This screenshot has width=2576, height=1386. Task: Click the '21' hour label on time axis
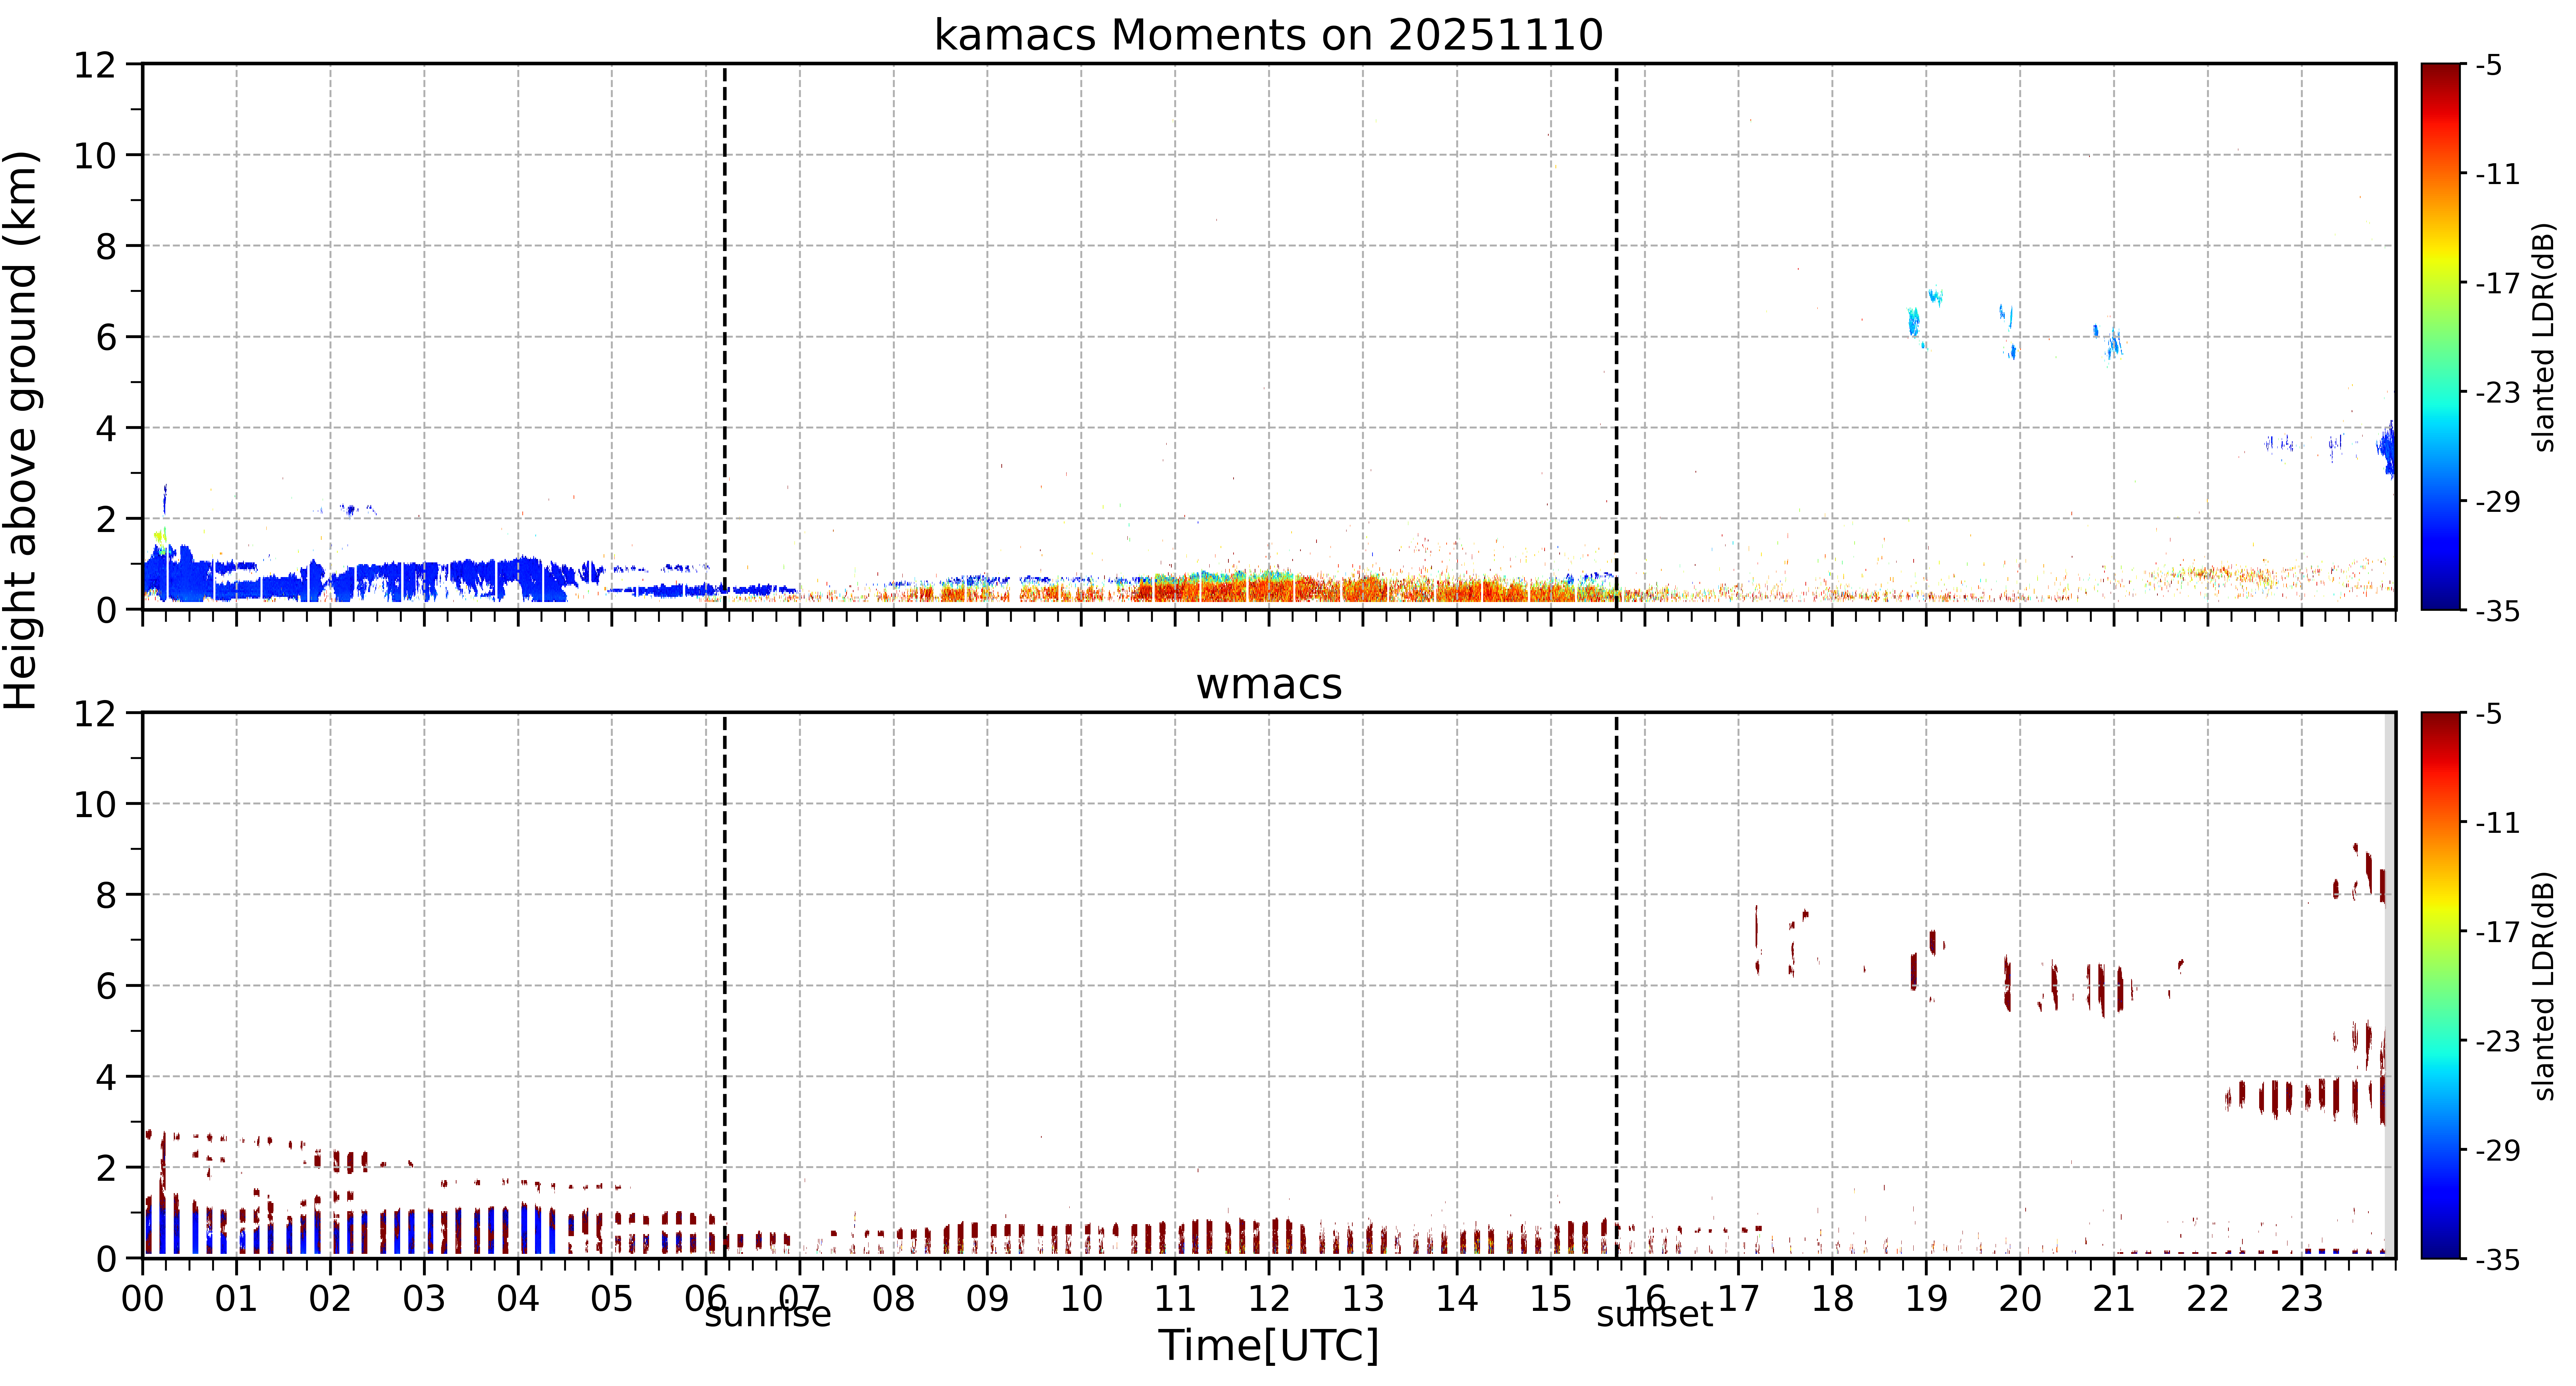tap(2114, 1299)
